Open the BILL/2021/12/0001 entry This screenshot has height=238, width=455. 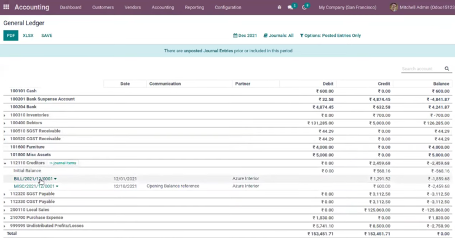(33, 179)
